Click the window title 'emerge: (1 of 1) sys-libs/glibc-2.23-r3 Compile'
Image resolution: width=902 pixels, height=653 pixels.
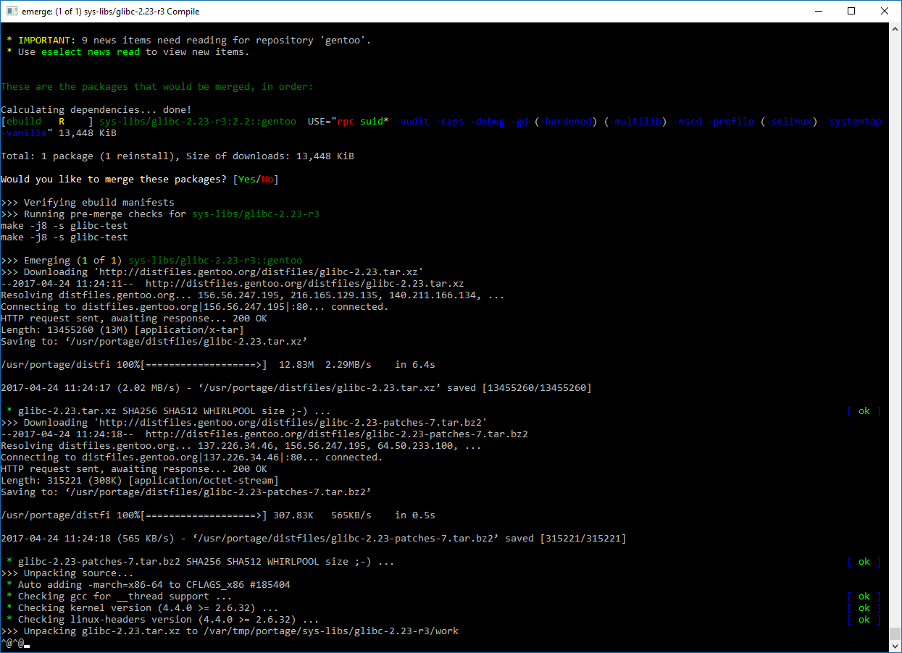[111, 12]
